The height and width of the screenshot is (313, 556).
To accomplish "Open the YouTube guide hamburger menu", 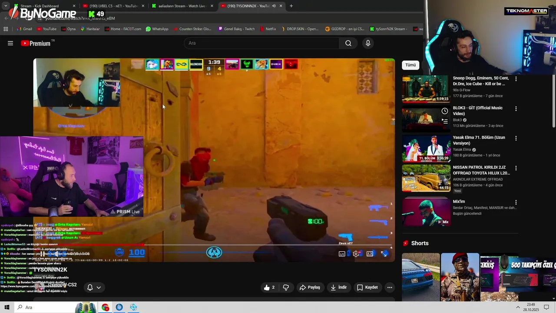I will click(10, 43).
